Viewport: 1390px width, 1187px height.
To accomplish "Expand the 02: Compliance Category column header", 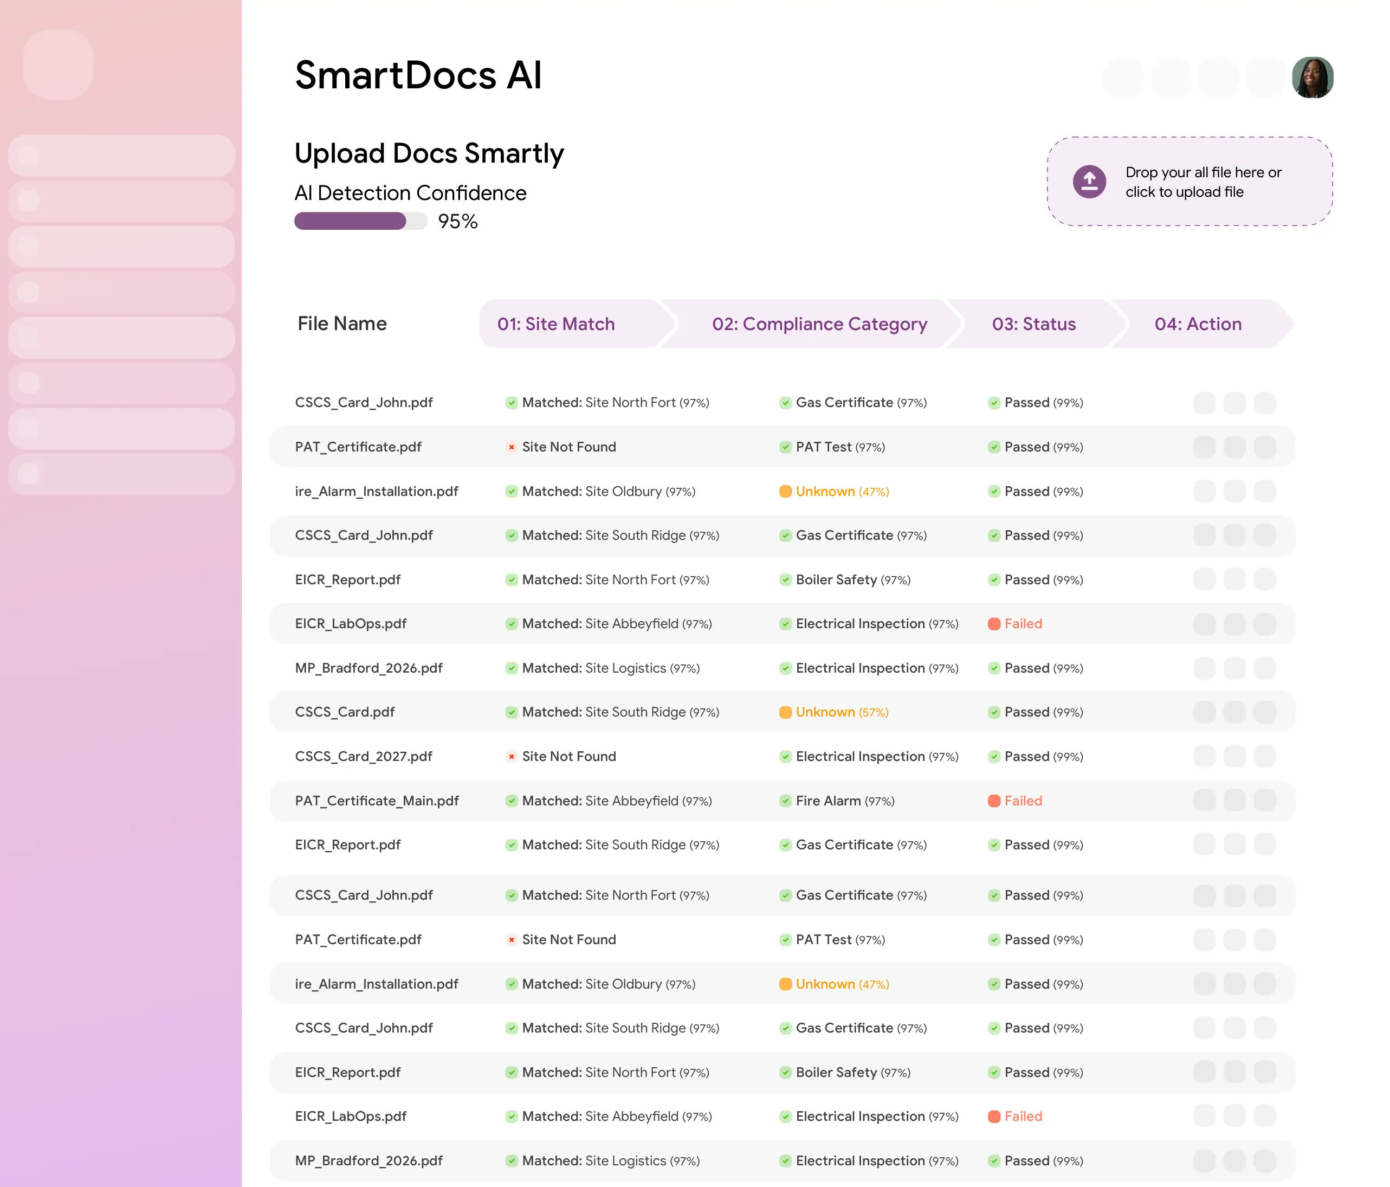I will point(819,324).
